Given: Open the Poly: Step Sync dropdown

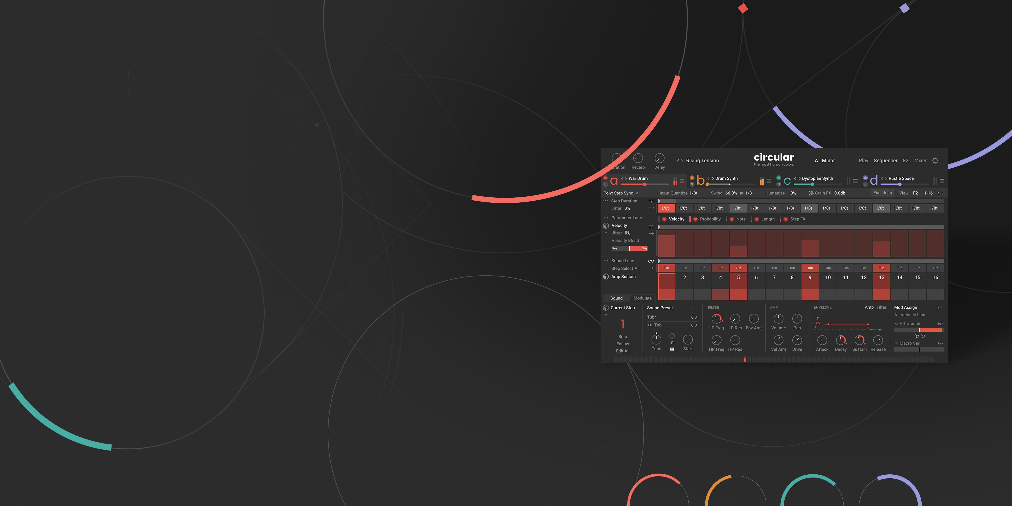Looking at the screenshot, I should click(621, 193).
